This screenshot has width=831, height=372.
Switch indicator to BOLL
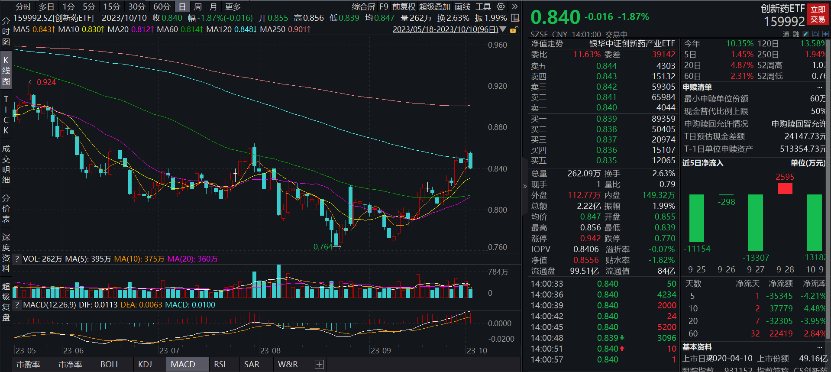[x=110, y=364]
